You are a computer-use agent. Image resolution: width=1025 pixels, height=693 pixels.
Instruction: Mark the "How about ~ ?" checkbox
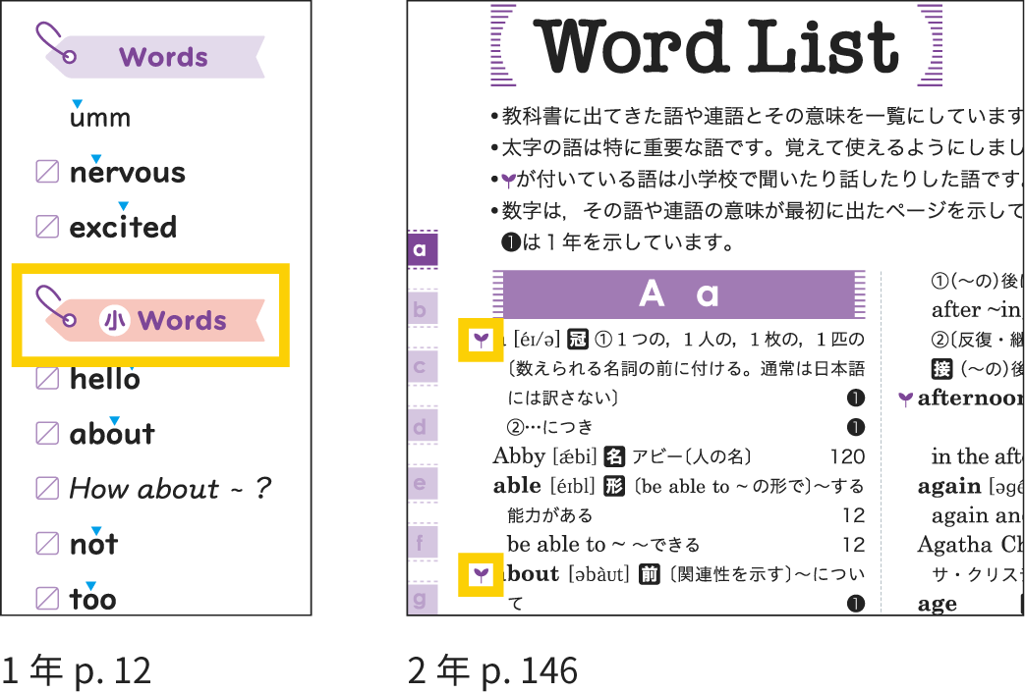click(x=47, y=488)
